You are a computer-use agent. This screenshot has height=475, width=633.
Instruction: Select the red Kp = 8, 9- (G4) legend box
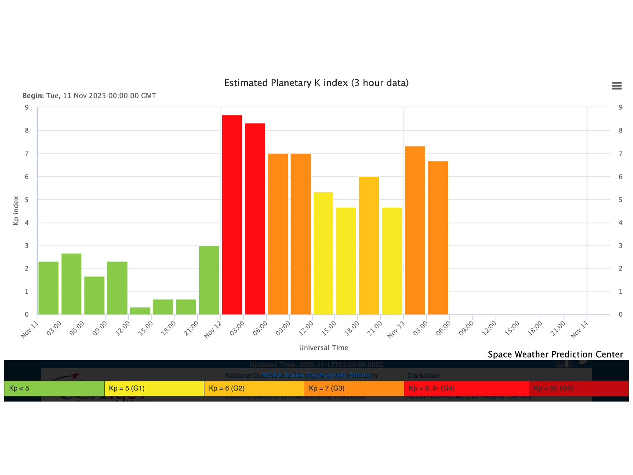tap(466, 388)
